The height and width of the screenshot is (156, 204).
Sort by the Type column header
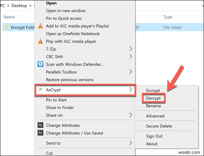click(168, 17)
